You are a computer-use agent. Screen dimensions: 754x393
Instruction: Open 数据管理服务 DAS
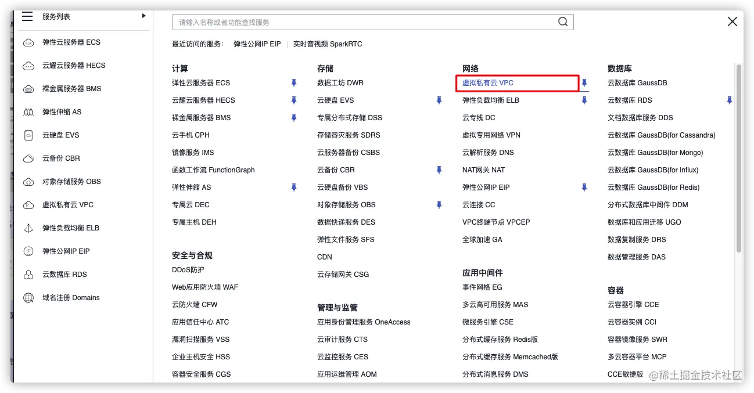637,257
